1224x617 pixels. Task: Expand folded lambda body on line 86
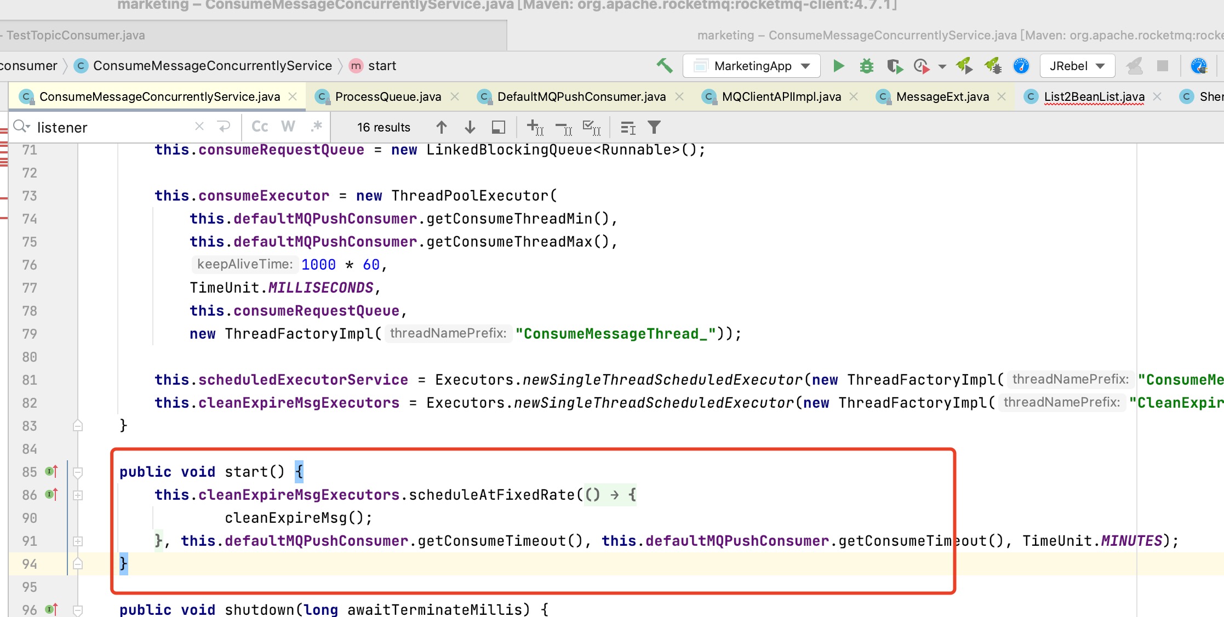(x=78, y=495)
